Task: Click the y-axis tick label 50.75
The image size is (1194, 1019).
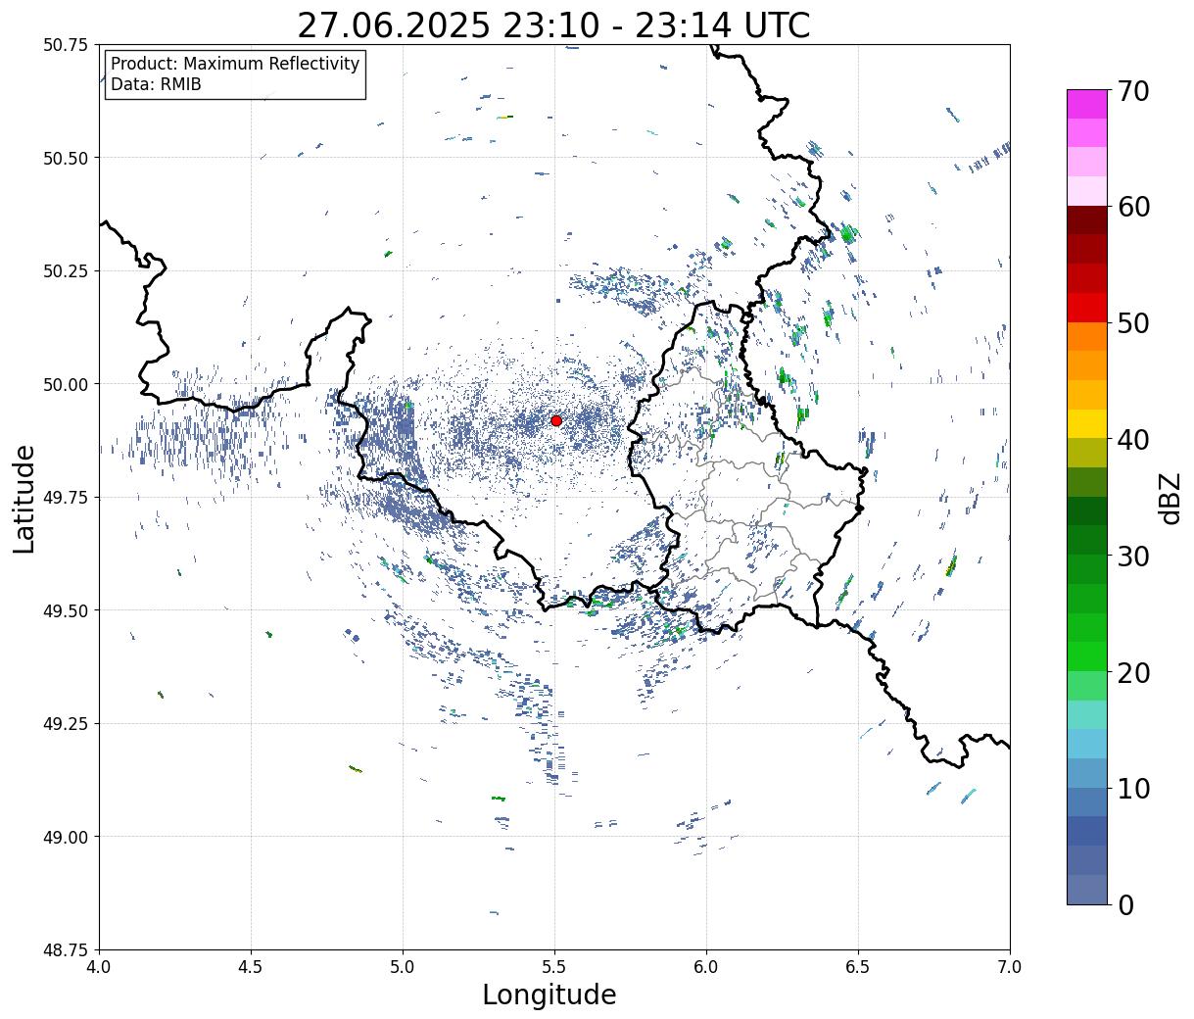Action: [x=65, y=45]
